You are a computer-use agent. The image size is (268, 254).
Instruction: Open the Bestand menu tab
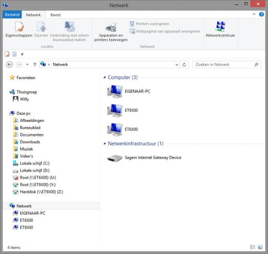tap(12, 15)
